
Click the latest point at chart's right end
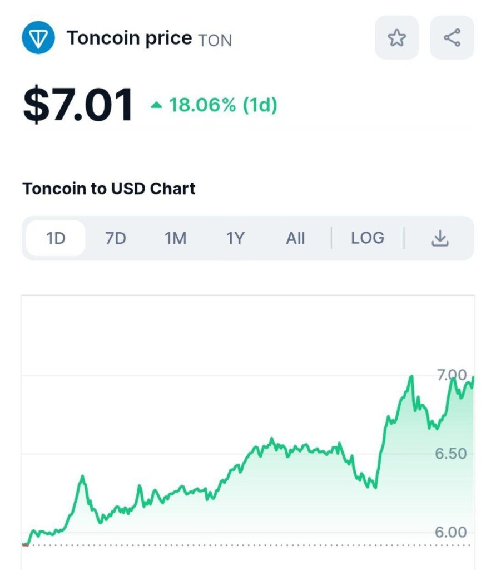[x=473, y=378]
